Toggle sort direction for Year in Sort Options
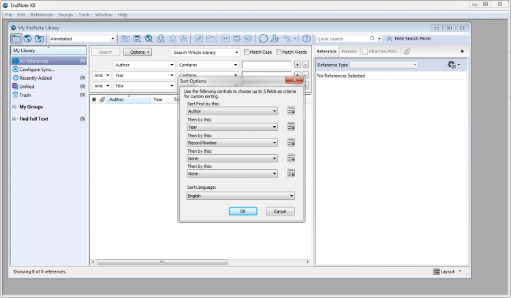This screenshot has height=298, width=511. pyautogui.click(x=291, y=127)
